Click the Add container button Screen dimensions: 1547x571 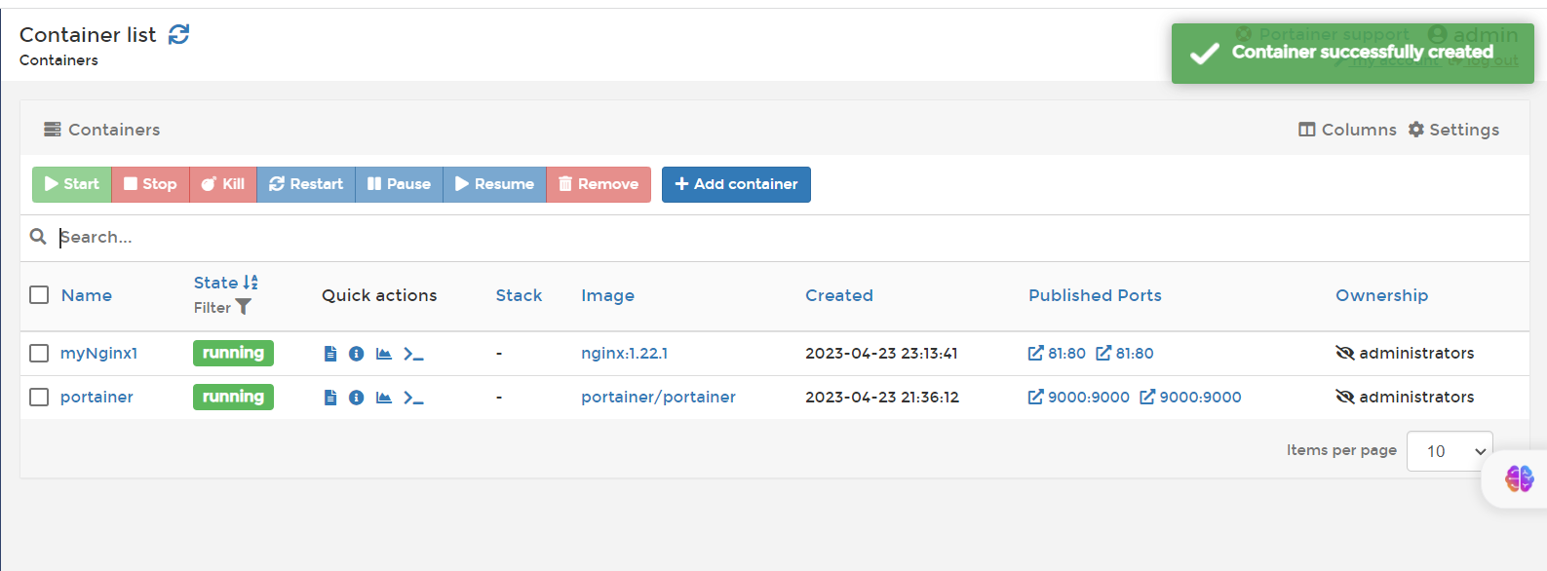coord(736,184)
